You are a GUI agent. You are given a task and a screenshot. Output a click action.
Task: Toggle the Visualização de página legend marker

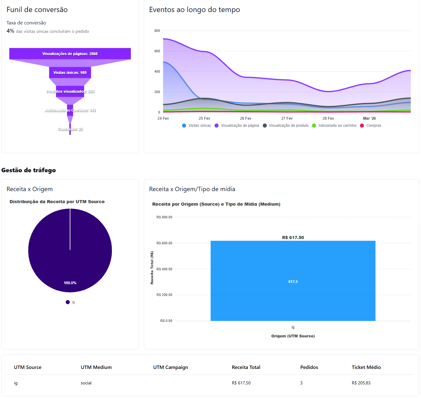[217, 126]
